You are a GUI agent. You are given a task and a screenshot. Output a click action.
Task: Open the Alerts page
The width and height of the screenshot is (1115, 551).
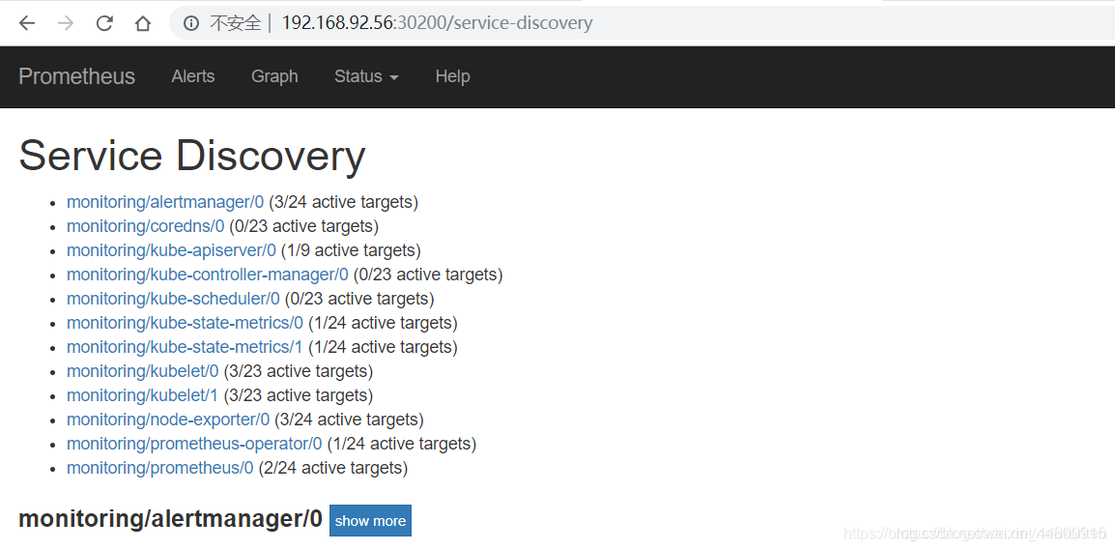pyautogui.click(x=192, y=76)
